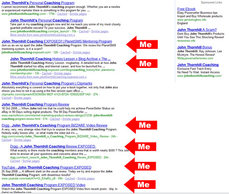
Task: Open John Thornhill Coaching Program Review link
Action: tap(36, 104)
